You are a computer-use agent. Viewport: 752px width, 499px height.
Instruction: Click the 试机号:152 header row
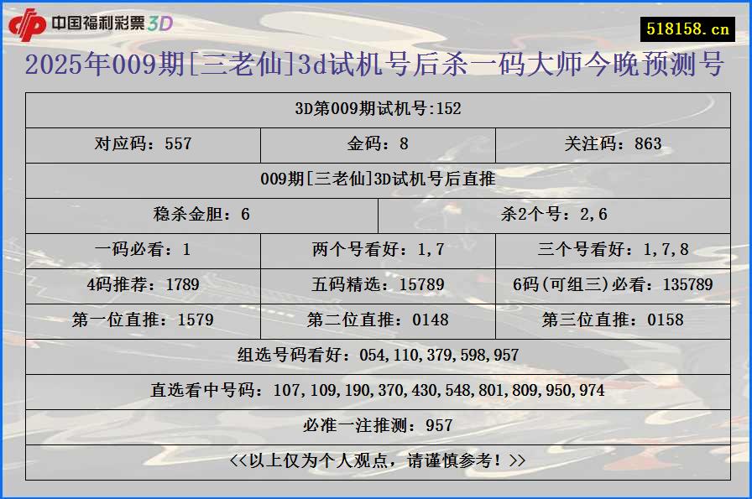point(376,107)
